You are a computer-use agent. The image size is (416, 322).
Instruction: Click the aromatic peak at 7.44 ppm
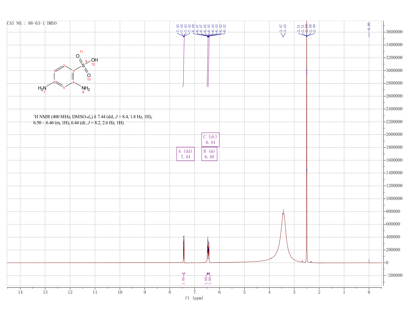[x=184, y=250]
